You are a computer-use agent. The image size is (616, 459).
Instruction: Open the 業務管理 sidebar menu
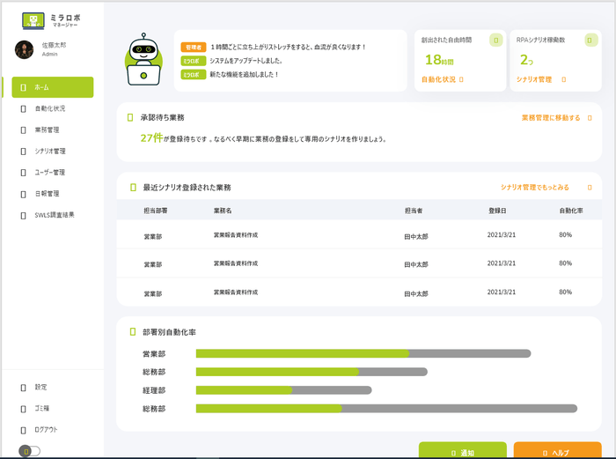click(47, 130)
